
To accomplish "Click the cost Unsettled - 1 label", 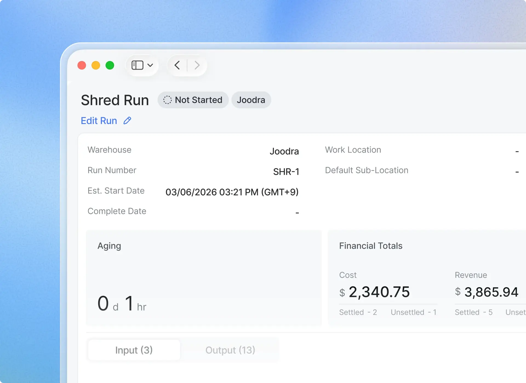I will [414, 312].
